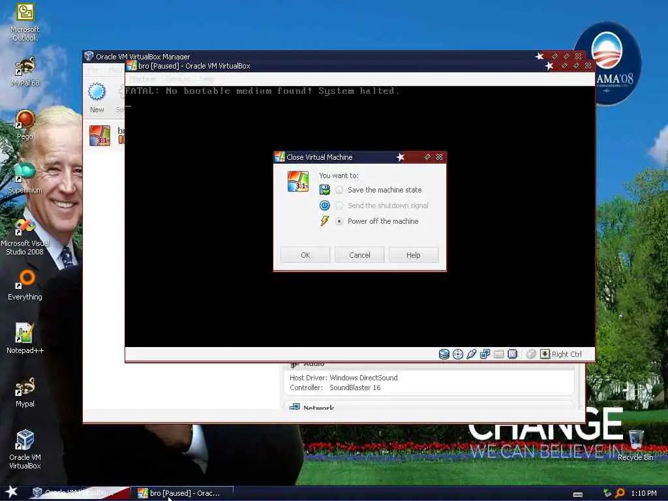Click network adapters icon in VM status bar

[485, 354]
